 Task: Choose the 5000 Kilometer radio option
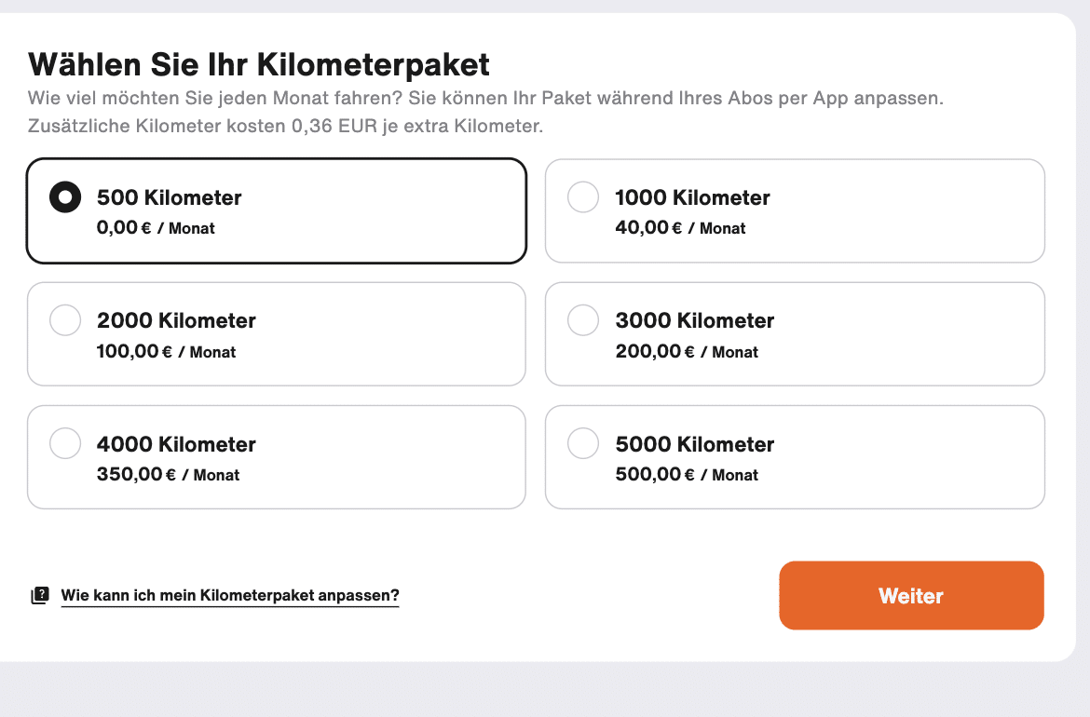[583, 443]
